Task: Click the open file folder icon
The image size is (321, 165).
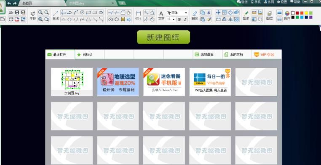Action: pos(11,13)
